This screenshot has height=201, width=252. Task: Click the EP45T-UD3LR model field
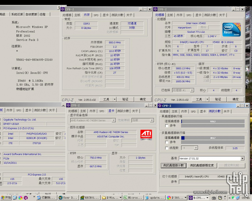(24, 124)
